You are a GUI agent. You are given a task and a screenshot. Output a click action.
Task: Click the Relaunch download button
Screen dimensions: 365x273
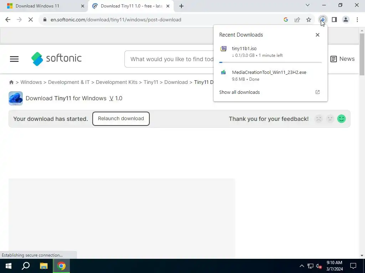coord(121,119)
